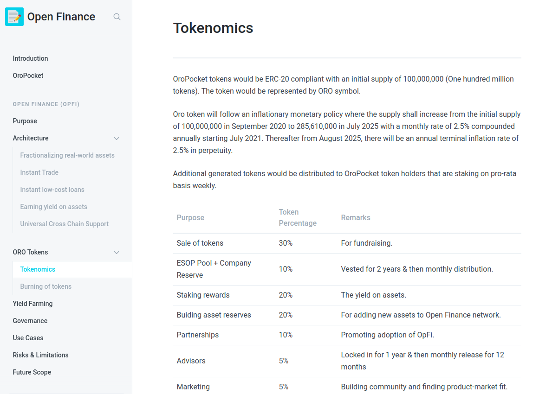Screen dimensions: 539x394
Task: Click 'Promoting adoption of OpFi.' remark
Action: point(387,335)
